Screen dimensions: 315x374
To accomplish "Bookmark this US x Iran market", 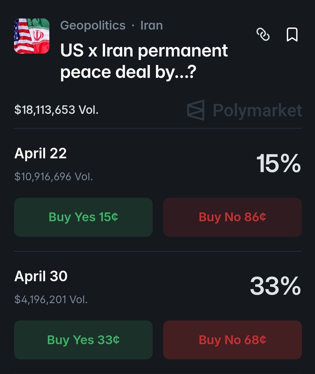I will 292,35.
